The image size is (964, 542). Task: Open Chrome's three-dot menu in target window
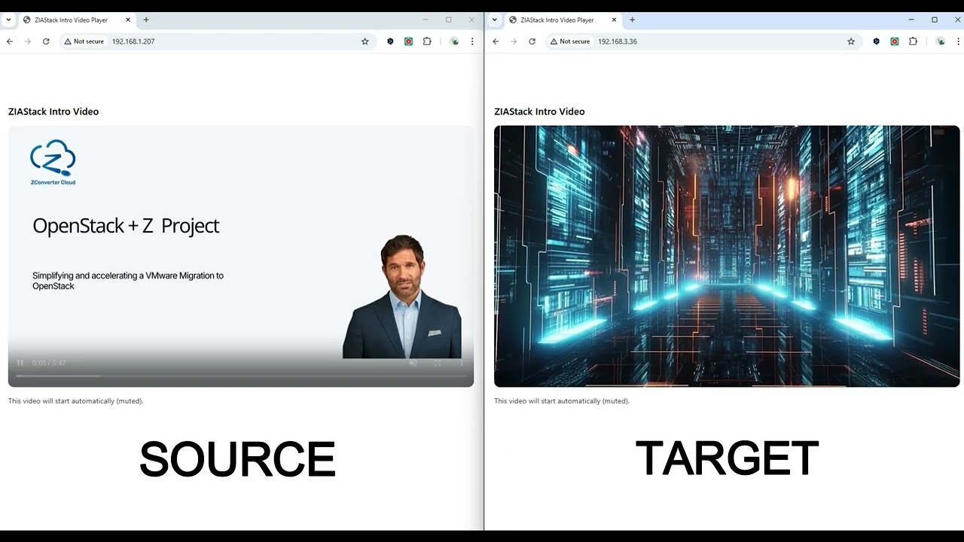point(958,41)
